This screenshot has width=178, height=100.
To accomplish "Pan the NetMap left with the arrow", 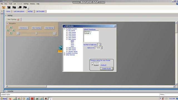I will 8,30.
